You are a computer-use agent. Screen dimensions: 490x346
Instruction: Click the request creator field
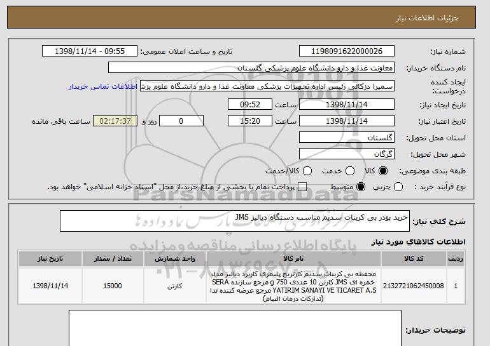(x=267, y=86)
